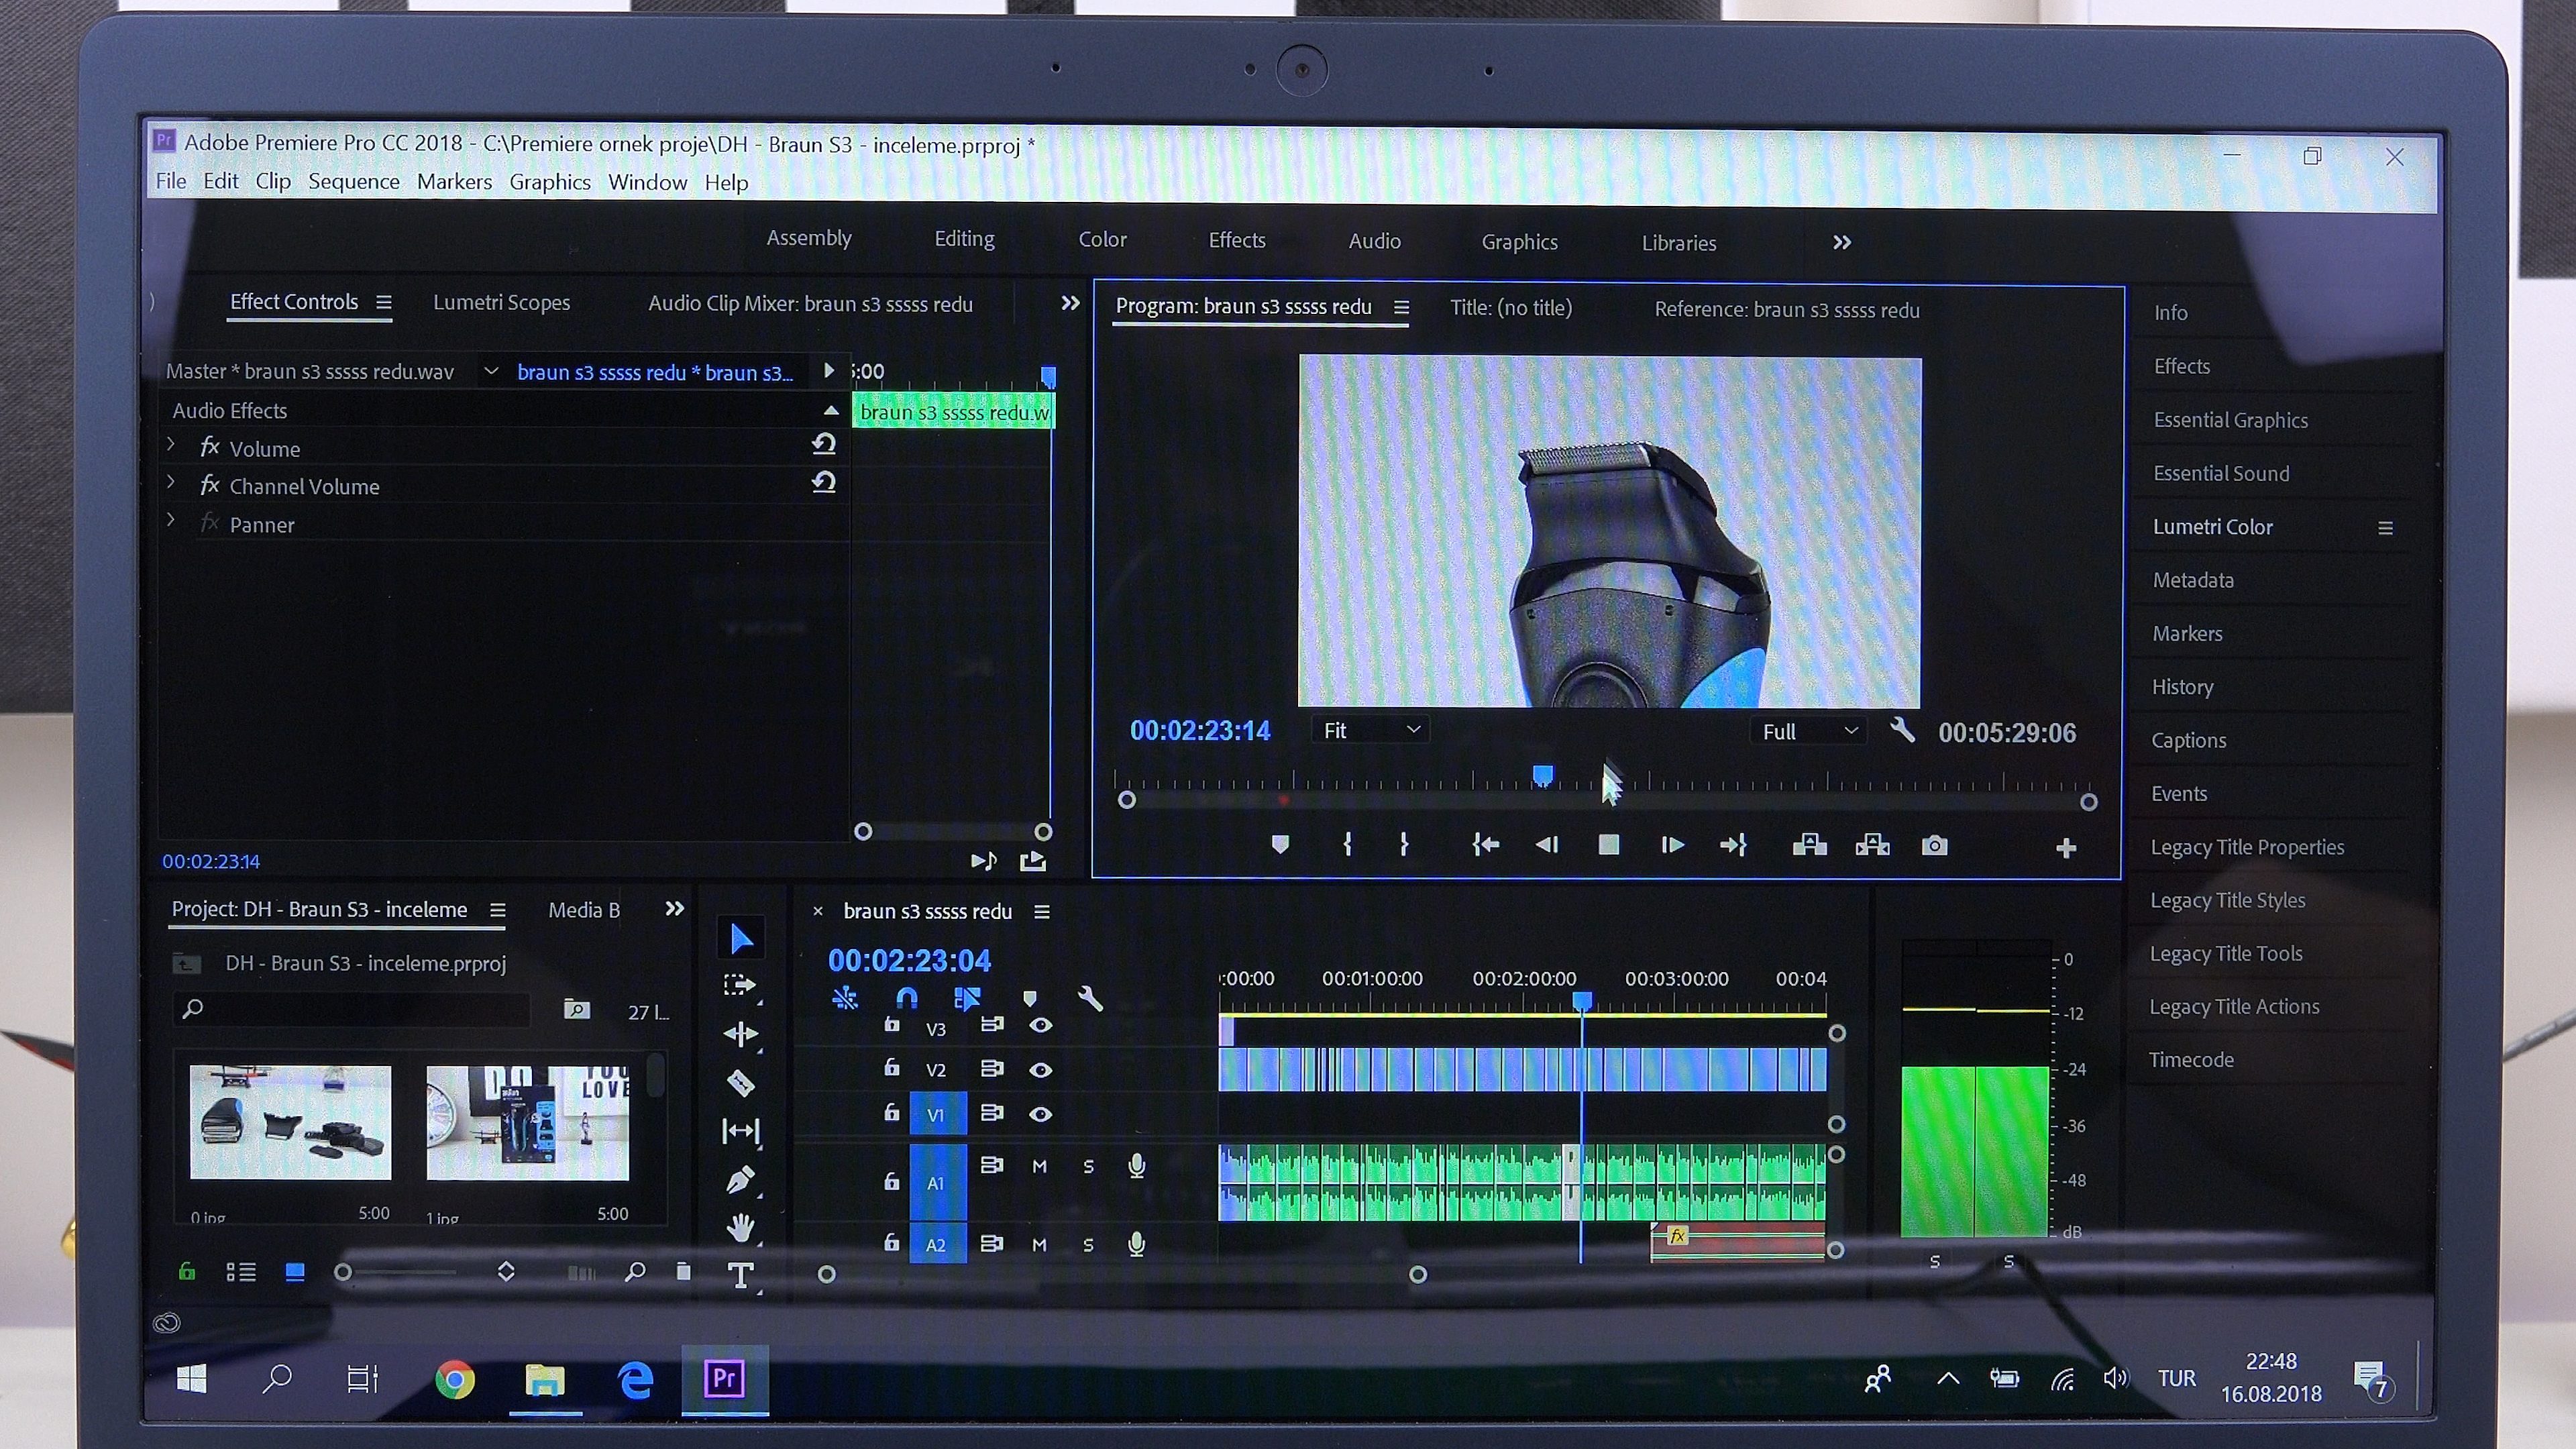Image resolution: width=2576 pixels, height=1449 pixels.
Task: Enable voice-over record on A1
Action: [1137, 1166]
